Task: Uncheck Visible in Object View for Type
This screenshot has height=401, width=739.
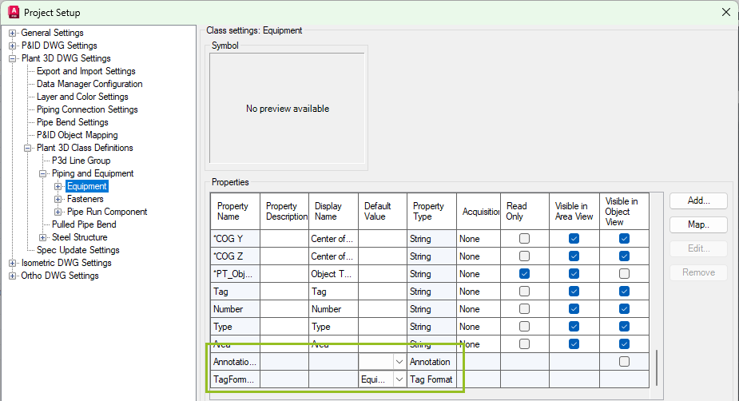Action: [624, 327]
